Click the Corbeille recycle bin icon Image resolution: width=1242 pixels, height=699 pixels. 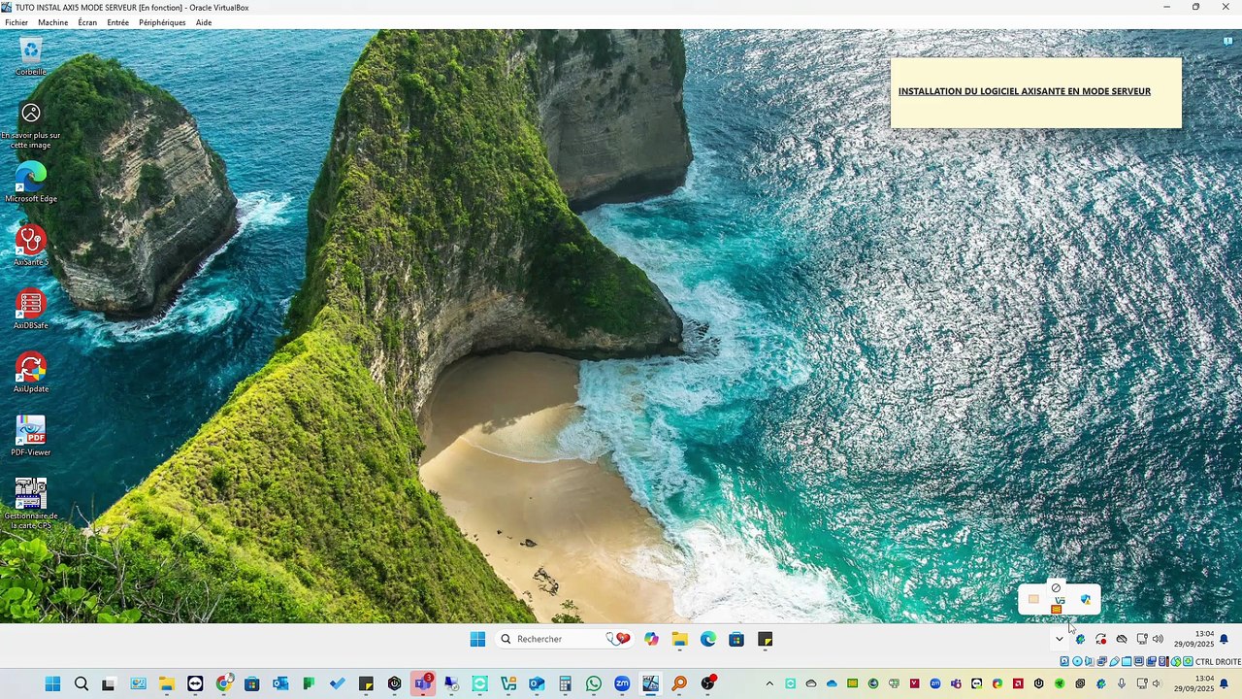(x=31, y=56)
